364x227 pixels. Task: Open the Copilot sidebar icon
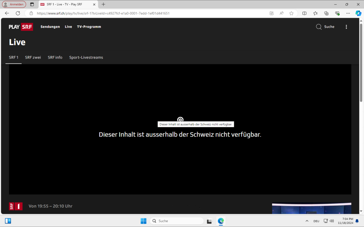tap(358, 13)
